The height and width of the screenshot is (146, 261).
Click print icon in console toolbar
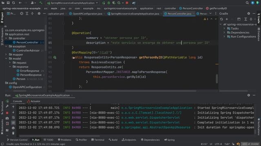click(x=13, y=128)
